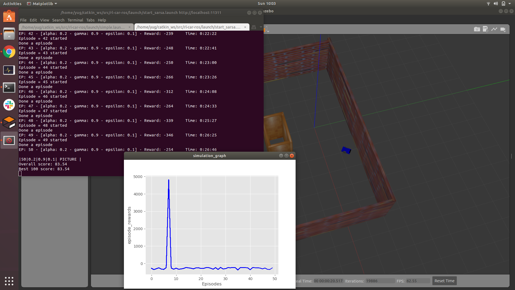This screenshot has width=515, height=290.
Task: Show applications grid in the dock
Action: (x=9, y=281)
